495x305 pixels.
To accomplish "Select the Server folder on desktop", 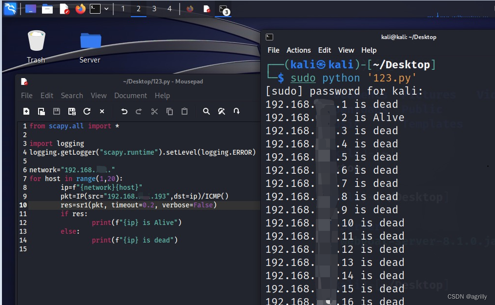I will [x=90, y=47].
